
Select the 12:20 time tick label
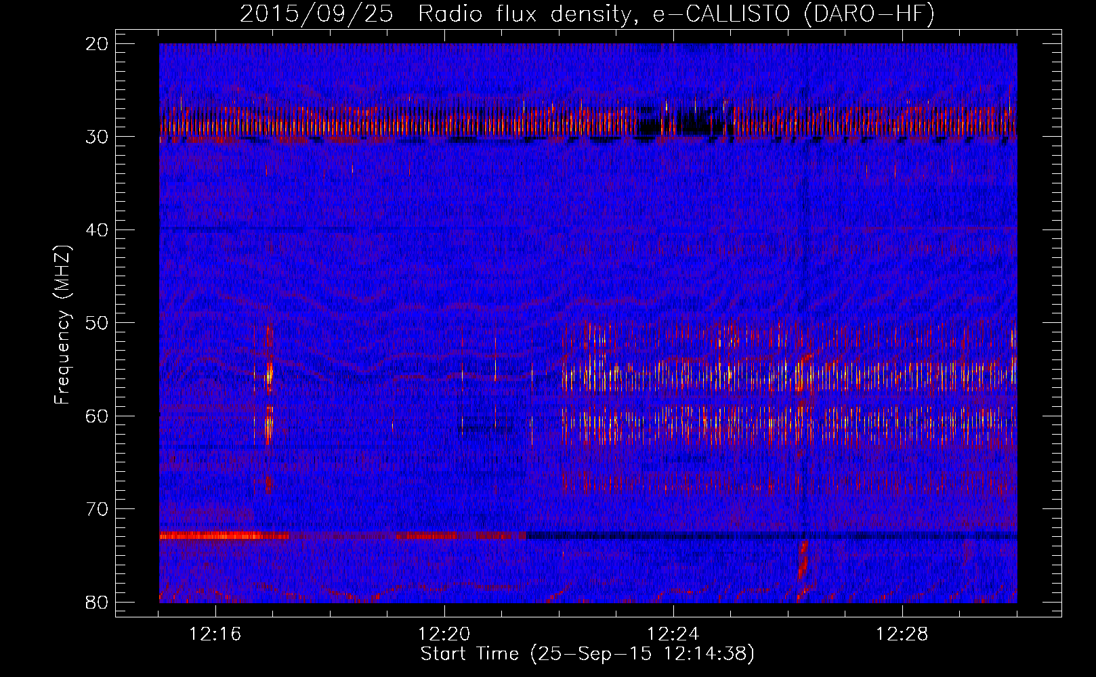point(444,634)
